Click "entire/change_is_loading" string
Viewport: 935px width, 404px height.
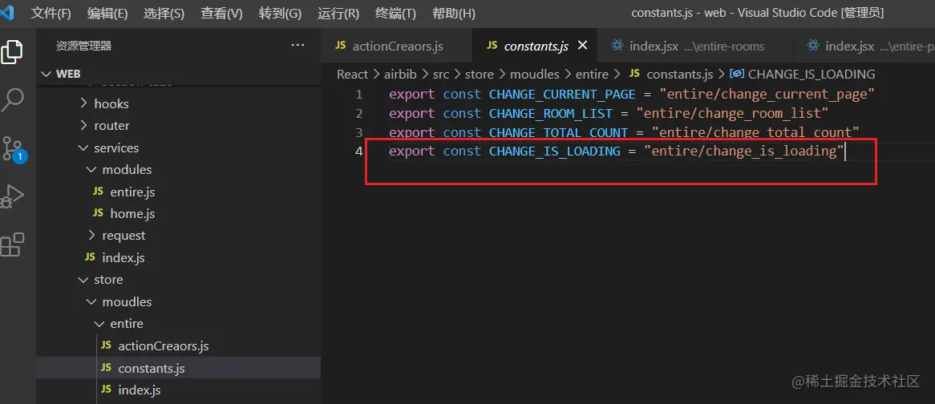click(x=744, y=151)
